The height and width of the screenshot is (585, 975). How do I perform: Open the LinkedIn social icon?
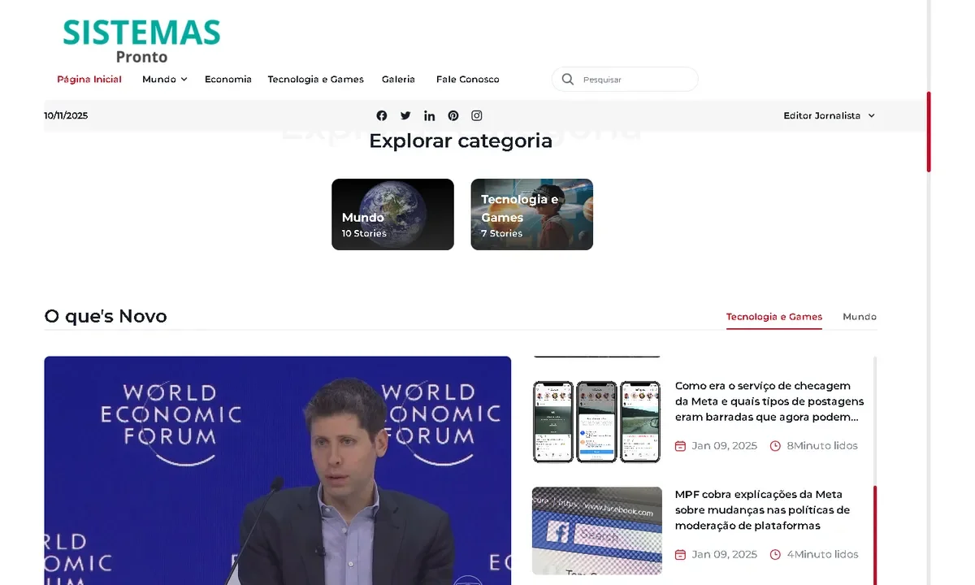tap(429, 115)
